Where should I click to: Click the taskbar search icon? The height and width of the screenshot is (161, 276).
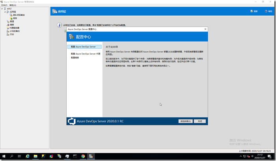tap(11, 156)
